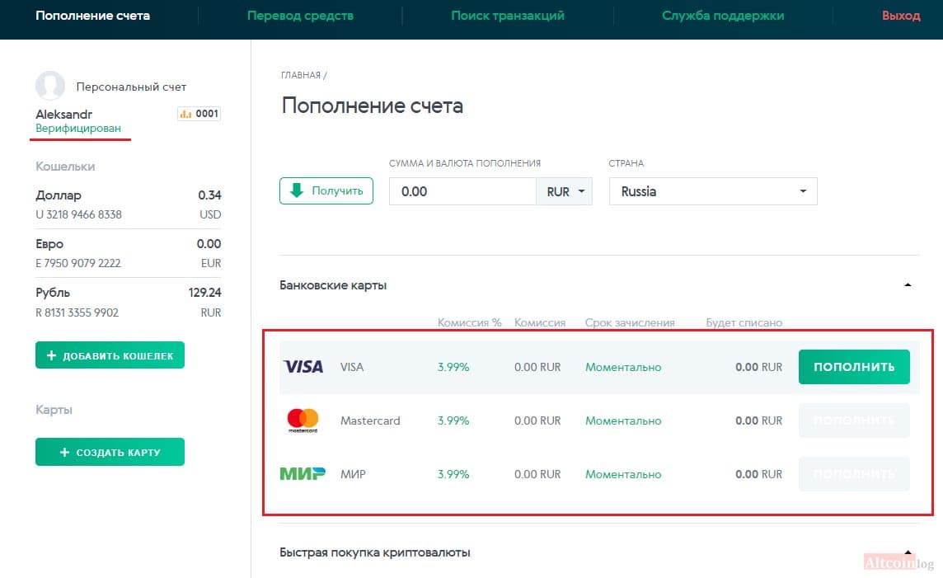Collapse the Банковские карты section
943x578 pixels.
click(908, 285)
